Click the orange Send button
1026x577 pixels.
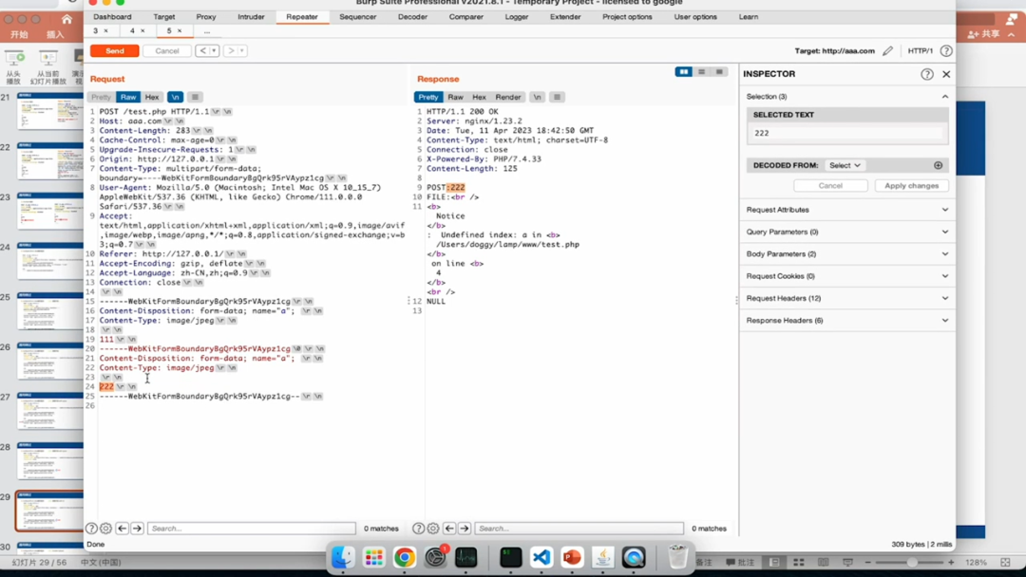(x=115, y=51)
